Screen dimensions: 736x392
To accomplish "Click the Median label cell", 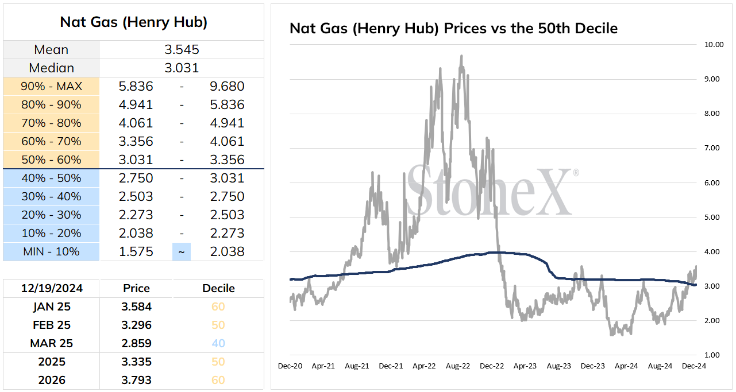I will [x=51, y=68].
